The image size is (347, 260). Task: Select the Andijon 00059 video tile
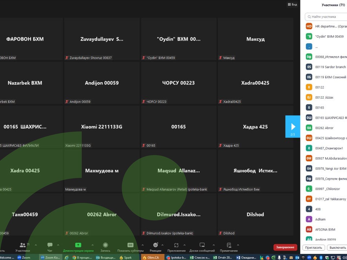[102, 83]
